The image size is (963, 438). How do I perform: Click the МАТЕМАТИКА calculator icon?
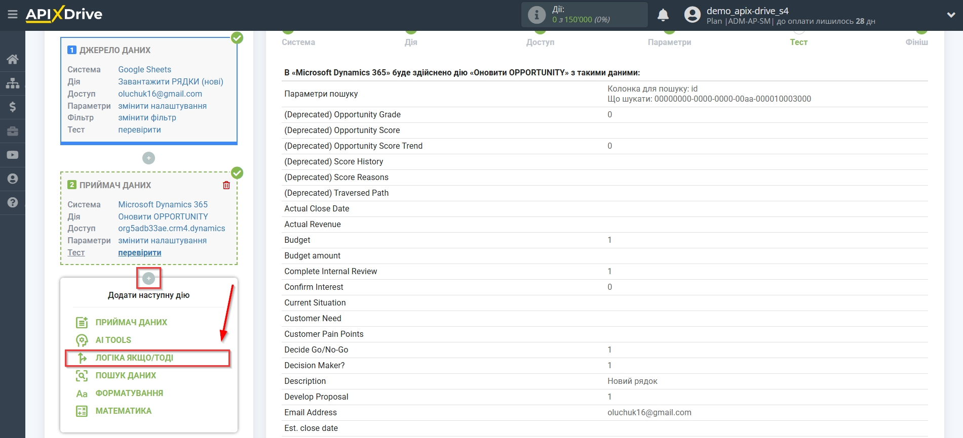[x=82, y=411]
